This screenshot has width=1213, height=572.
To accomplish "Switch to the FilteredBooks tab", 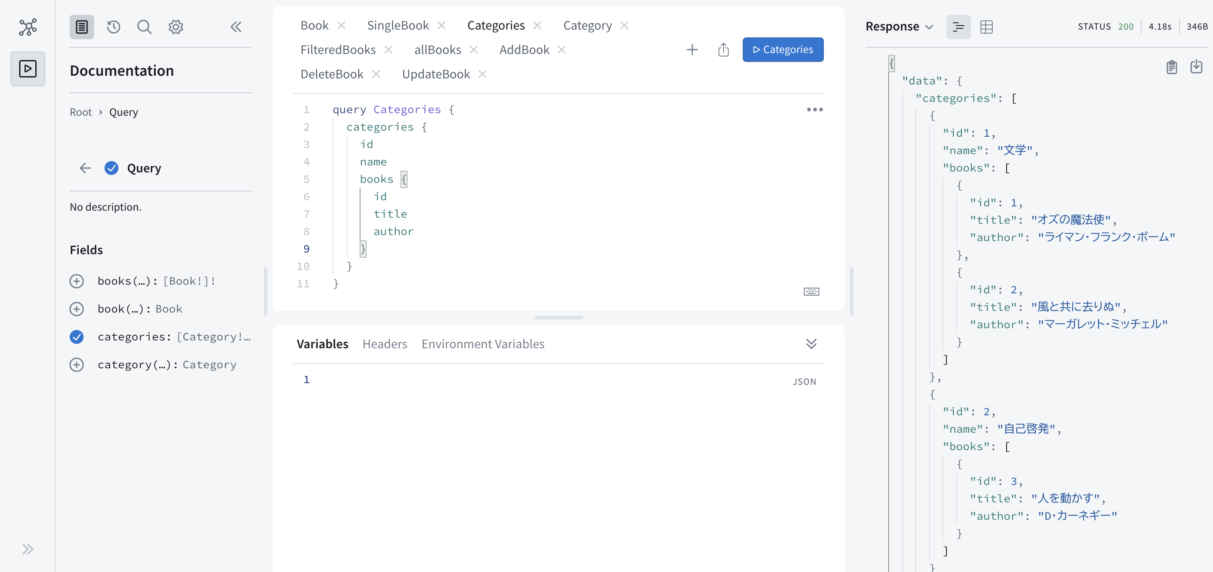I will [338, 50].
